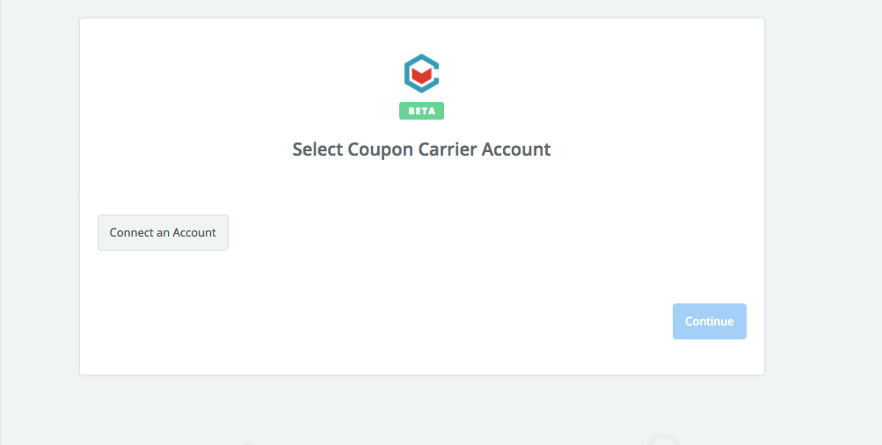Click the red box emblem inside logo
The height and width of the screenshot is (445, 882).
tap(421, 75)
